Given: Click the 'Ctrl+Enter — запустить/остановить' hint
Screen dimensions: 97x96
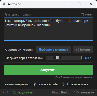Looking at the screenshot, I should (74, 77).
